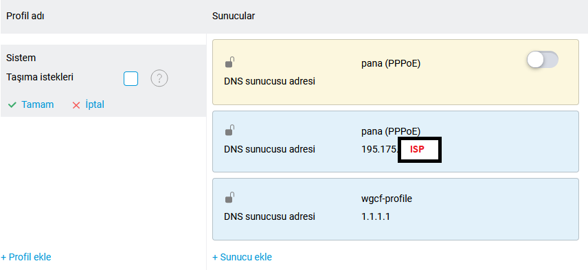
Task: Confirm with the Tamam link
Action: 38,104
